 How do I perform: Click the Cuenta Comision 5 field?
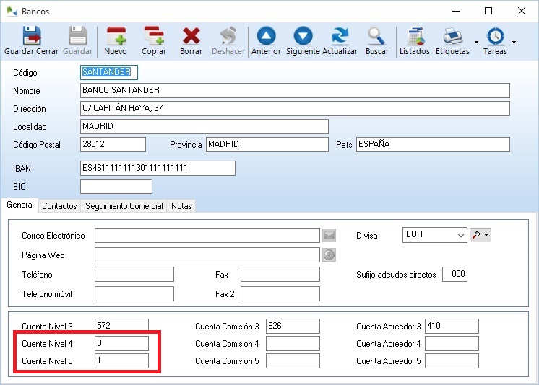point(293,361)
